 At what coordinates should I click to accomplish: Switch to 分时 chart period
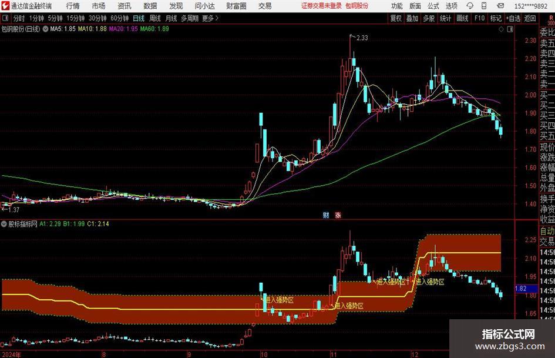click(x=19, y=18)
